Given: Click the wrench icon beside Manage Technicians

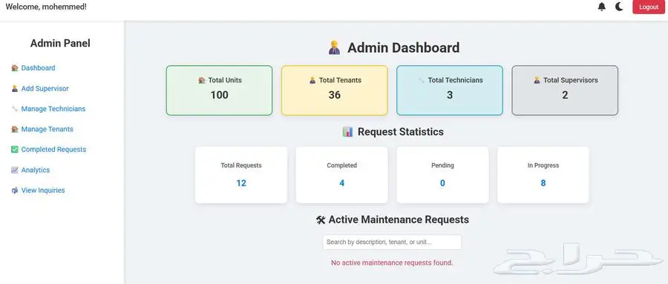Looking at the screenshot, I should coord(15,108).
